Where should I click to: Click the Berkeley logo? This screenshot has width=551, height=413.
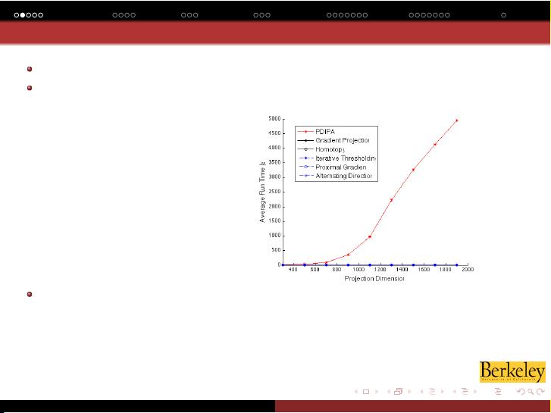tap(512, 371)
